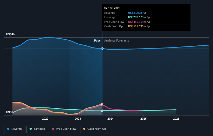Viewport: 213px width, 136px height.
Task: Click the 2023 x-axis label
Action: click(x=78, y=119)
